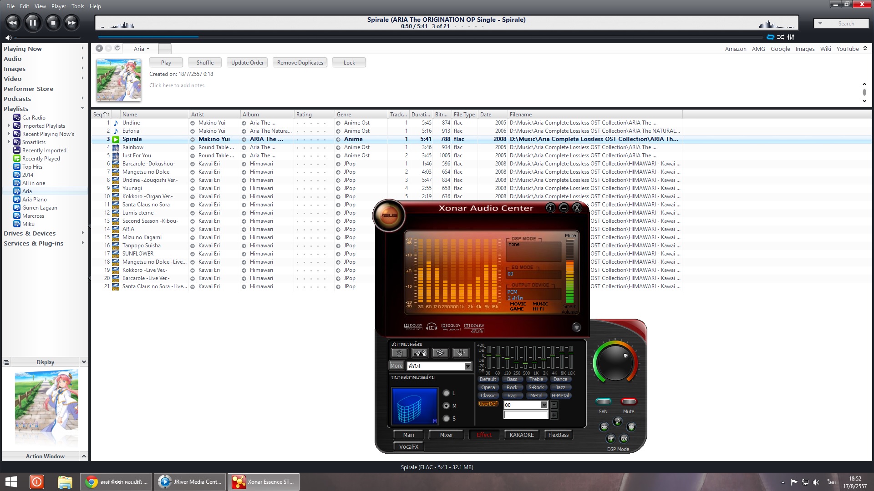Screen dimensions: 874x491
Task: Pause playback with the pause button
Action: tap(33, 23)
